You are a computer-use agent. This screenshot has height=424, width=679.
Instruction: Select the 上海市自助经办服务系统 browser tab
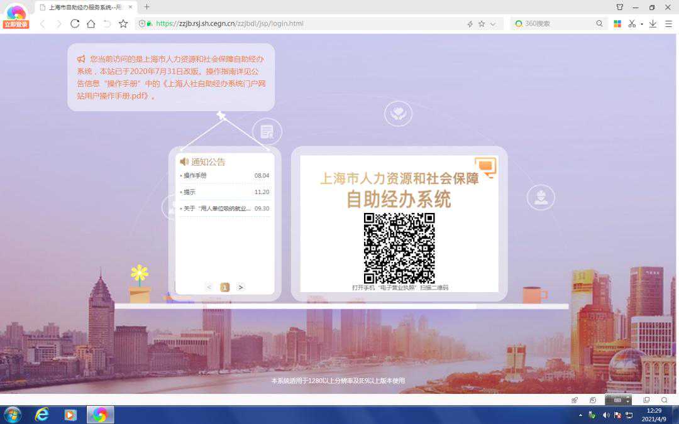(x=85, y=7)
